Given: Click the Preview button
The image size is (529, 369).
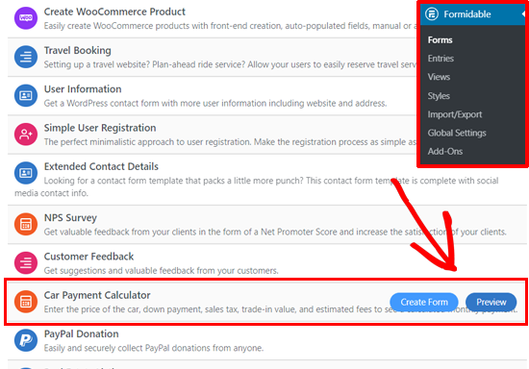Looking at the screenshot, I should coord(491,303).
